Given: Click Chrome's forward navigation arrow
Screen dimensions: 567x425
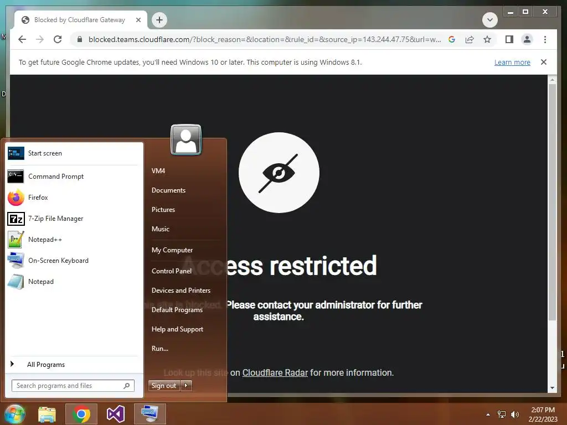Looking at the screenshot, I should (40, 39).
